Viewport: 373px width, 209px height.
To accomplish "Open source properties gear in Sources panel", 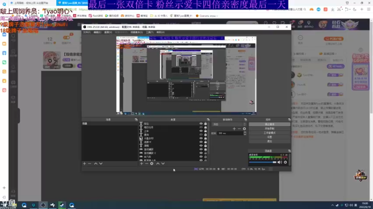I will coord(152,163).
